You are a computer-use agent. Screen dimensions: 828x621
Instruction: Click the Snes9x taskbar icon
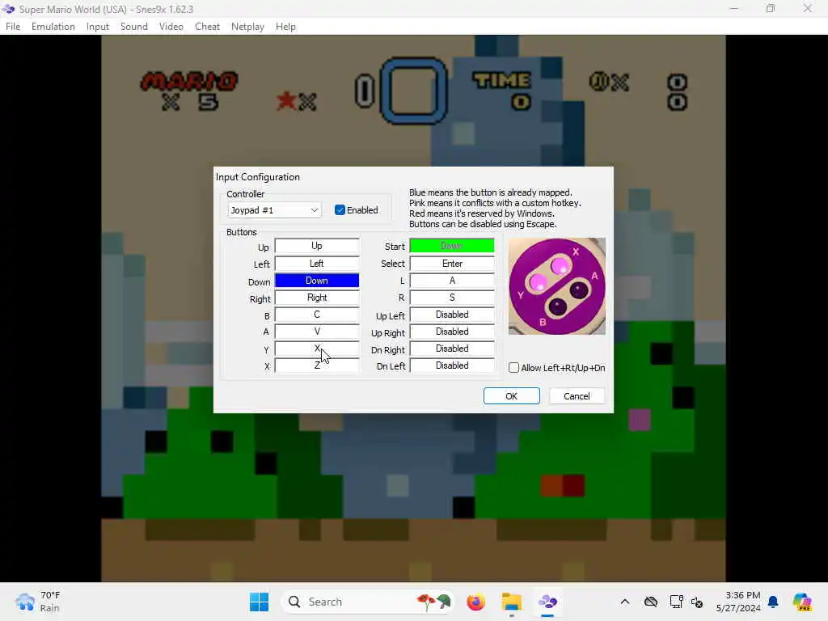pyautogui.click(x=547, y=602)
